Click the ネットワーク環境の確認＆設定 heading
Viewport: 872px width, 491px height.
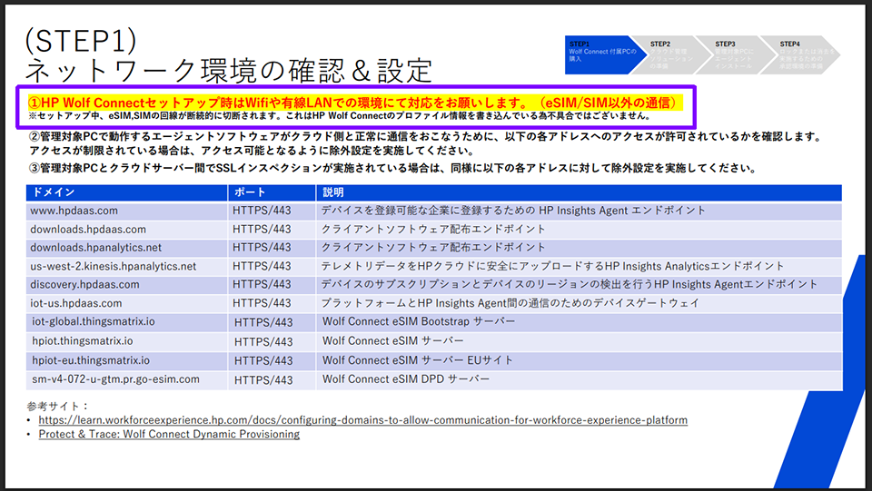(229, 70)
